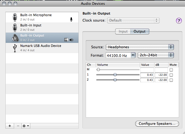Image resolution: width=185 pixels, height=134 pixels.
Task: Open the 2ch-24bit format dropdown
Action: pos(156,55)
